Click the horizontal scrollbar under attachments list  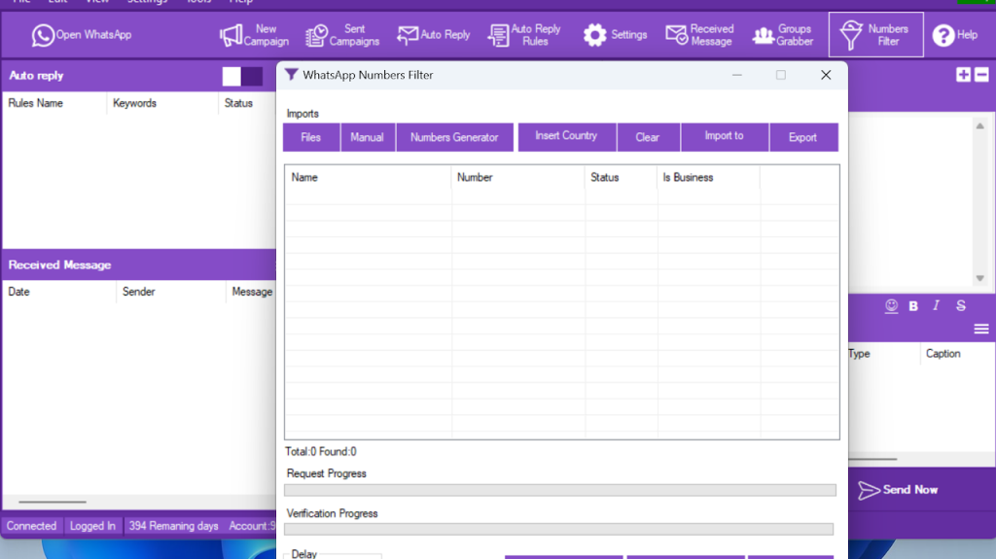[x=872, y=459]
